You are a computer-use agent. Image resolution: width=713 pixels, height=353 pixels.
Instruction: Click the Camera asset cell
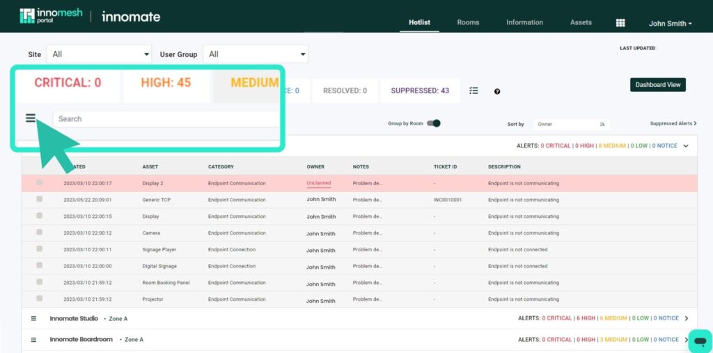point(151,233)
